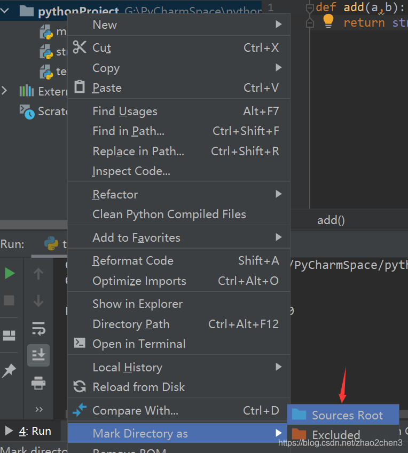
Task: Expand arrow next to Copy
Action: coord(278,67)
